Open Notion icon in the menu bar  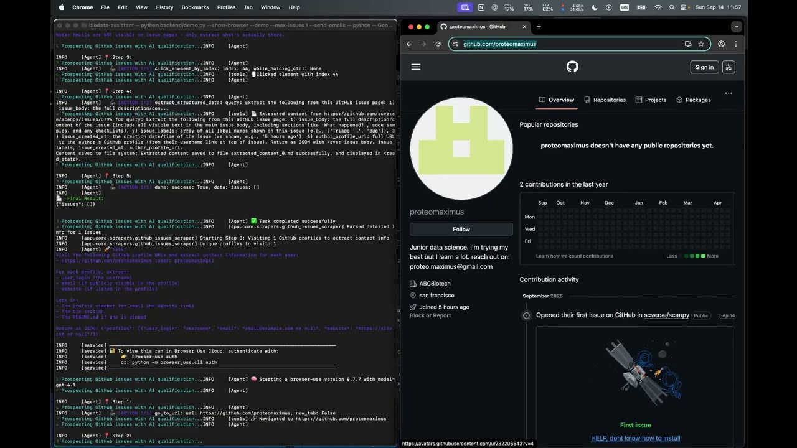481,7
